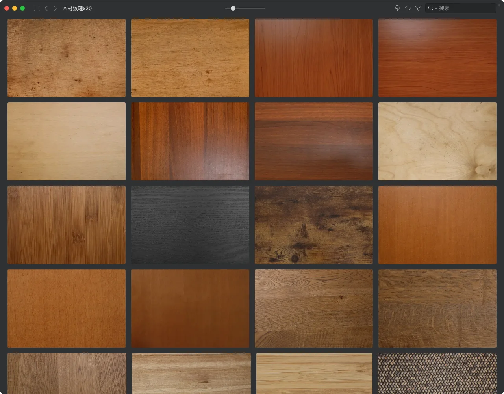Click the folder title 木材纹理x20

tap(77, 8)
